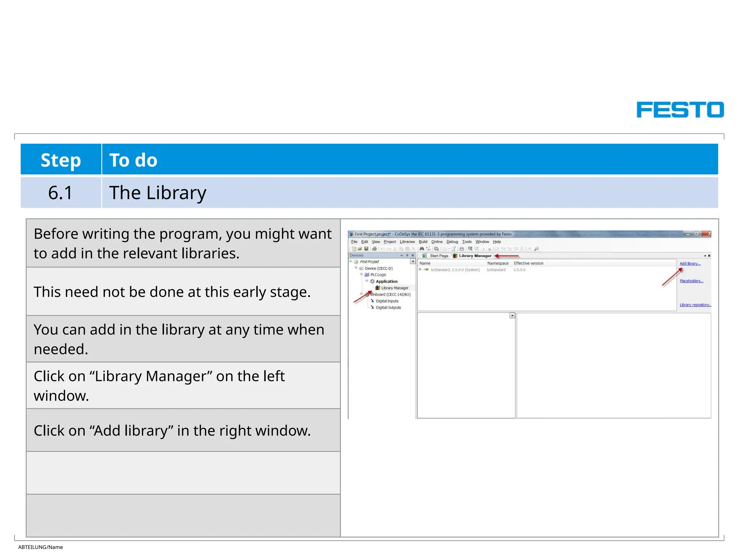Click the magnifier zoom toolbar icon
The height and width of the screenshot is (554, 739).
[x=537, y=249]
